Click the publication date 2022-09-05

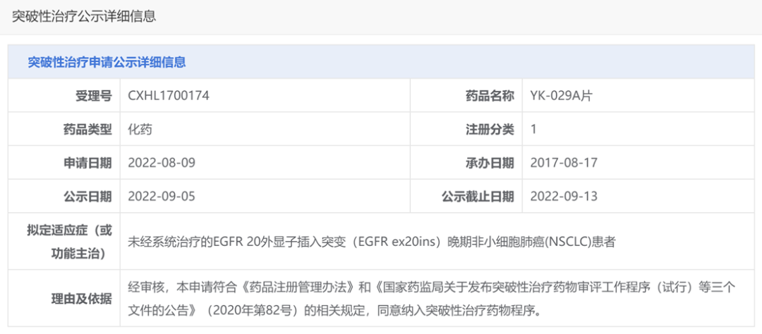click(x=162, y=196)
